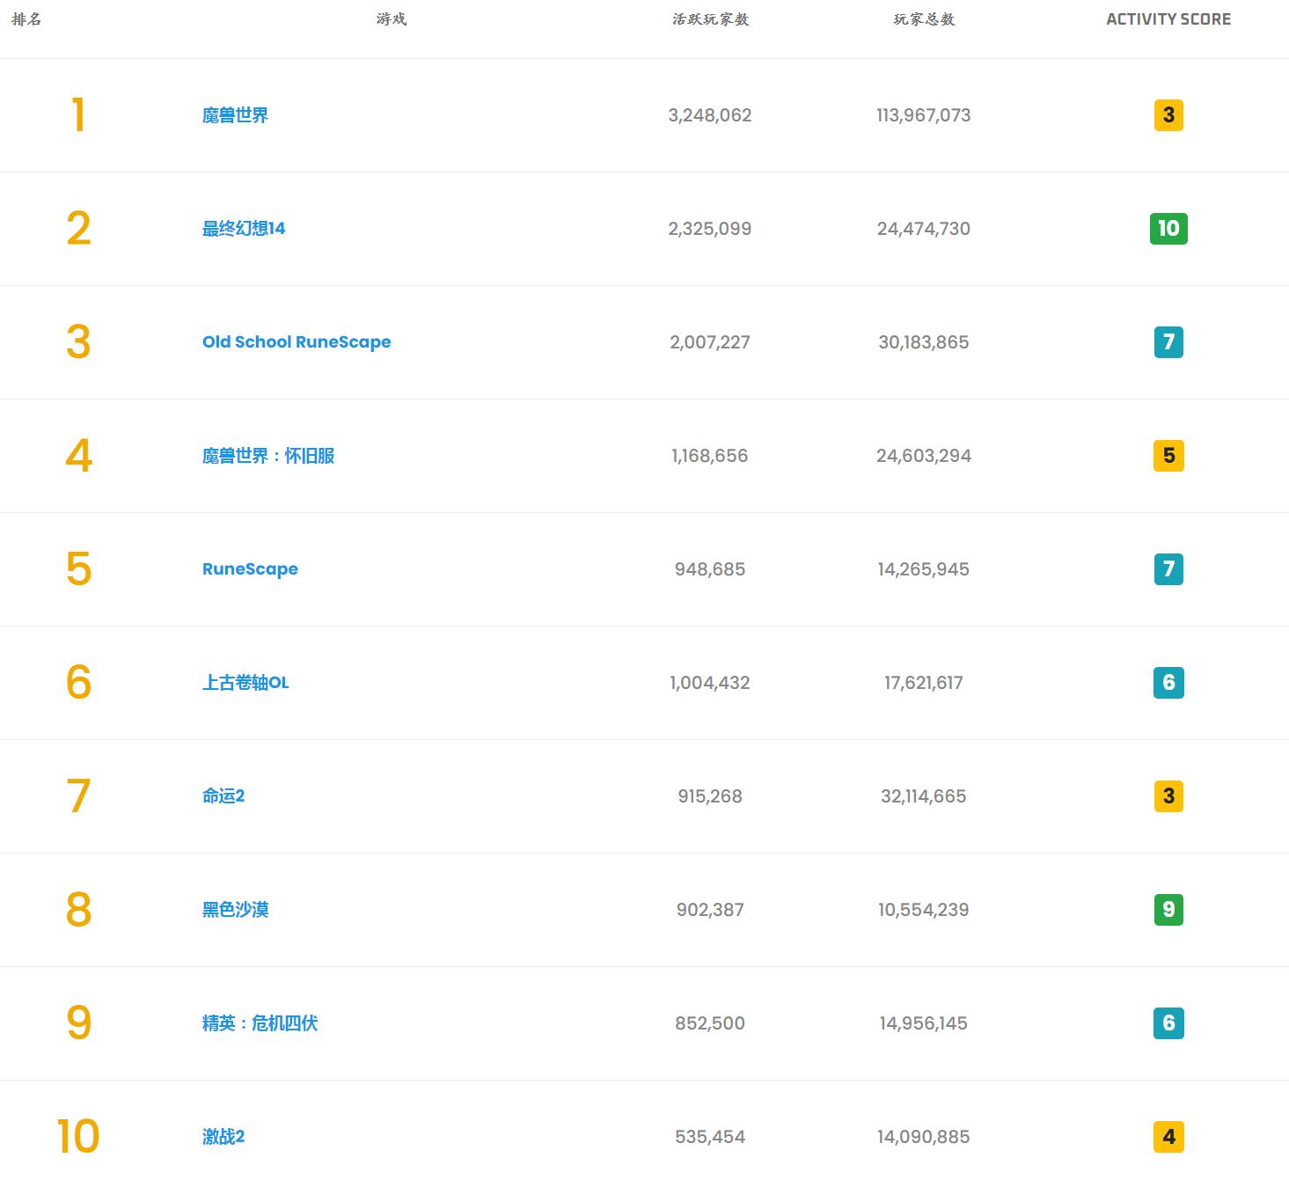This screenshot has height=1180, width=1289.
Task: Select the RuneScape game entry
Action: [250, 569]
